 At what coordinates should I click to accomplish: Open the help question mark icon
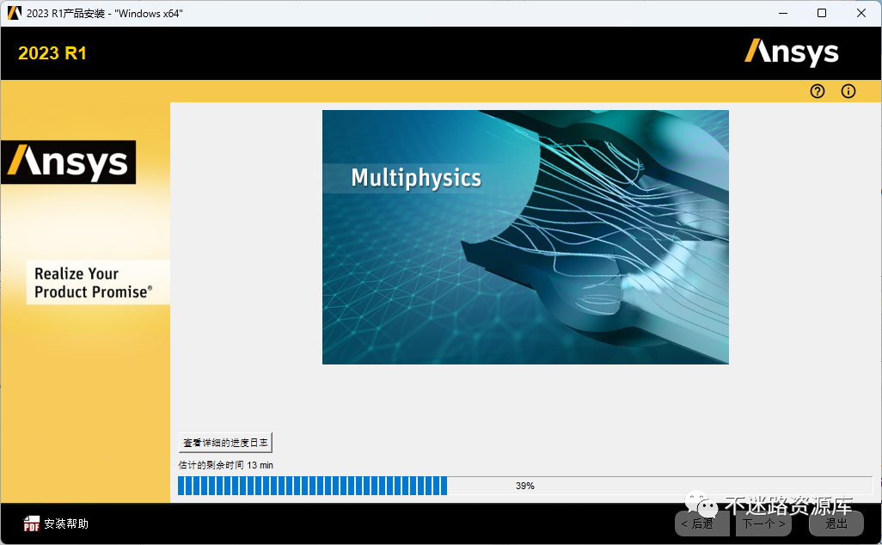coord(818,91)
